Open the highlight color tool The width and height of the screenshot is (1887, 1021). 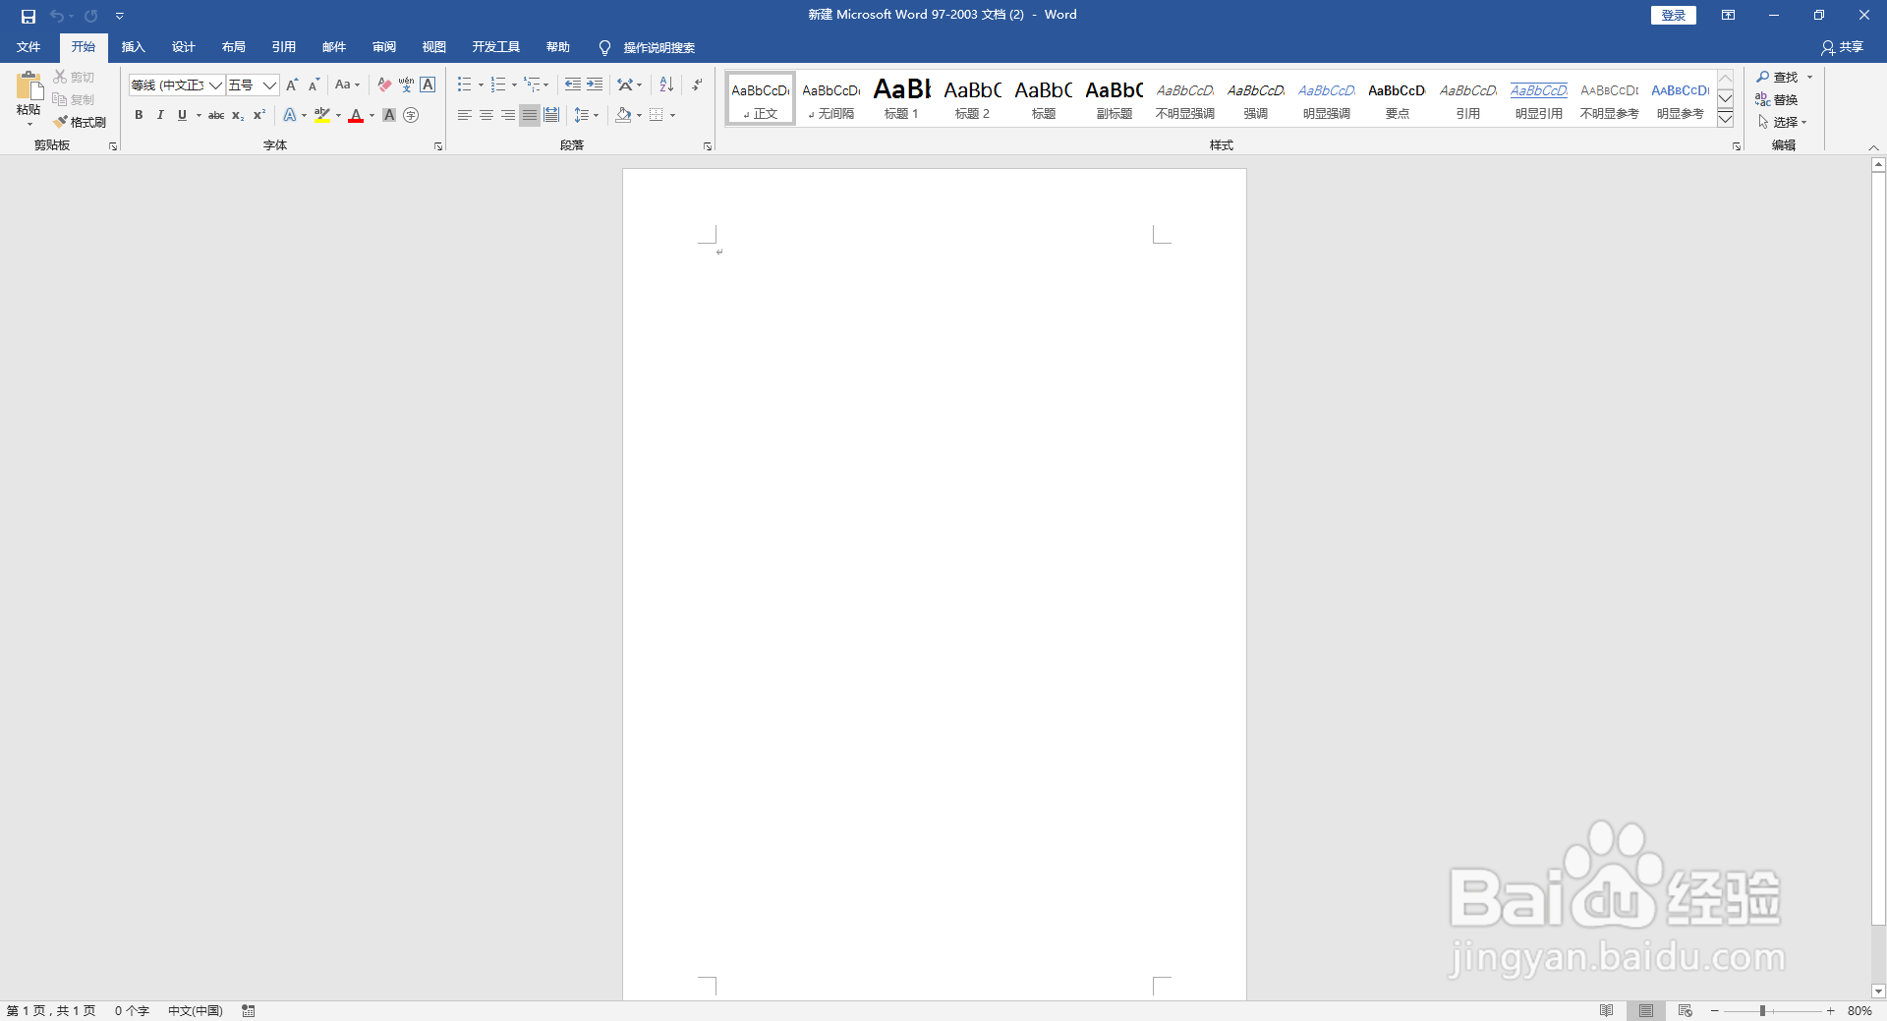321,115
